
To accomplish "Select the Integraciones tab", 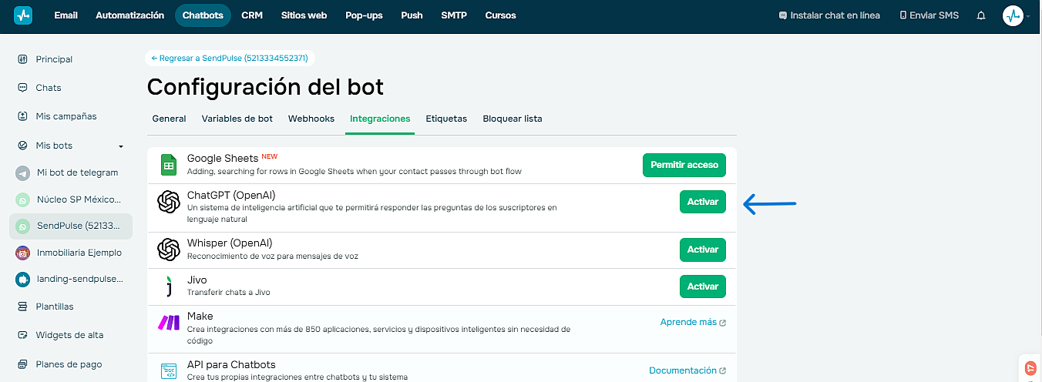I will tap(380, 119).
